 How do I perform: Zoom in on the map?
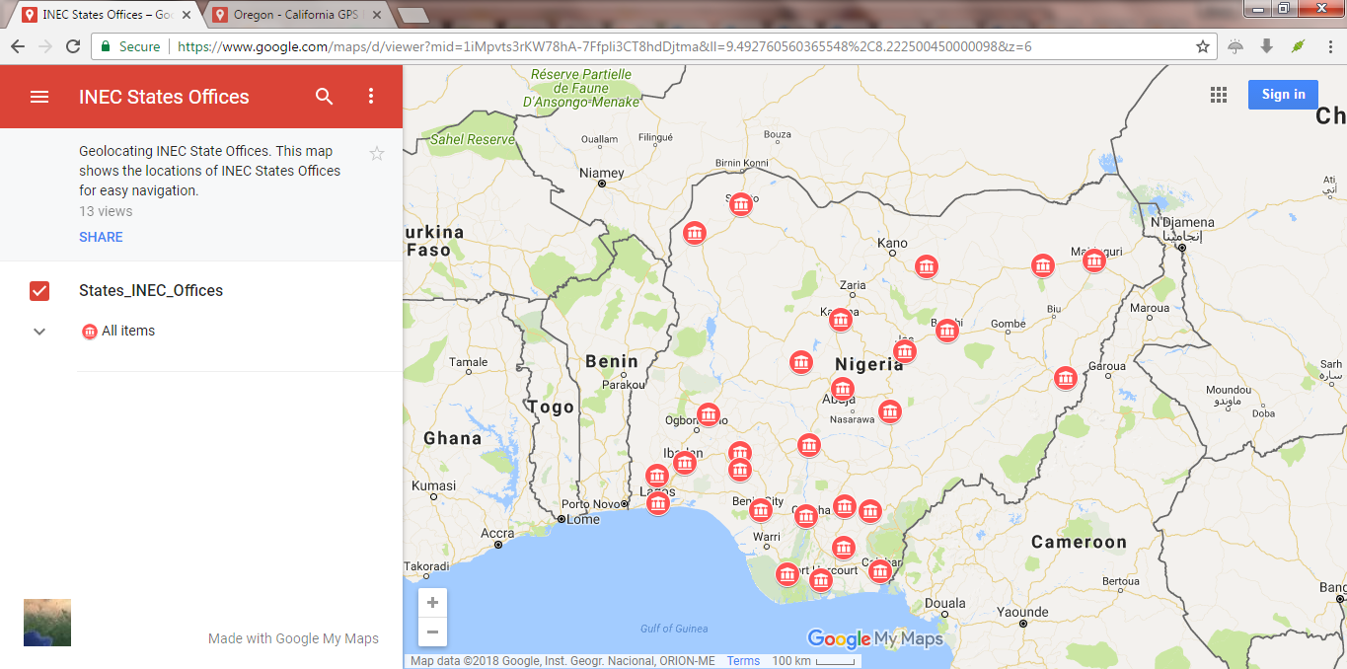point(432,603)
